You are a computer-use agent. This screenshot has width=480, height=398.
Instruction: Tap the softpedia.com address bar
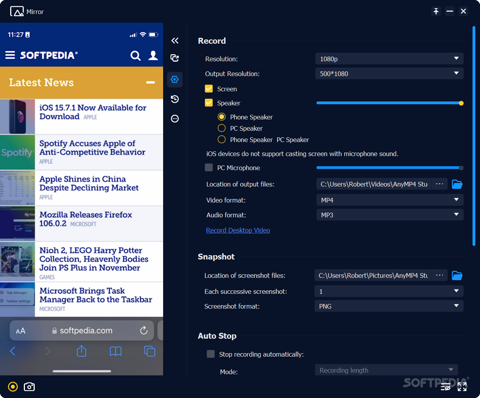[82, 330]
